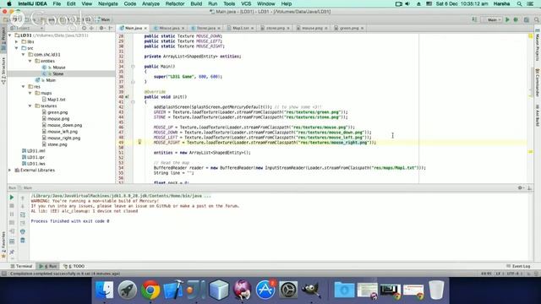
Task: Click the override gutter marker at line 40
Action: (x=127, y=97)
